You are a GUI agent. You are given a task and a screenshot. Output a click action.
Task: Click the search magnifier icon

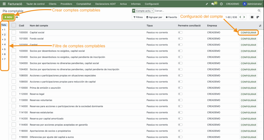[259, 11]
